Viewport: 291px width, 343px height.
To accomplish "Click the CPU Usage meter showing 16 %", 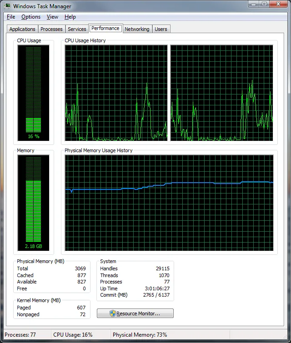I will click(x=34, y=93).
